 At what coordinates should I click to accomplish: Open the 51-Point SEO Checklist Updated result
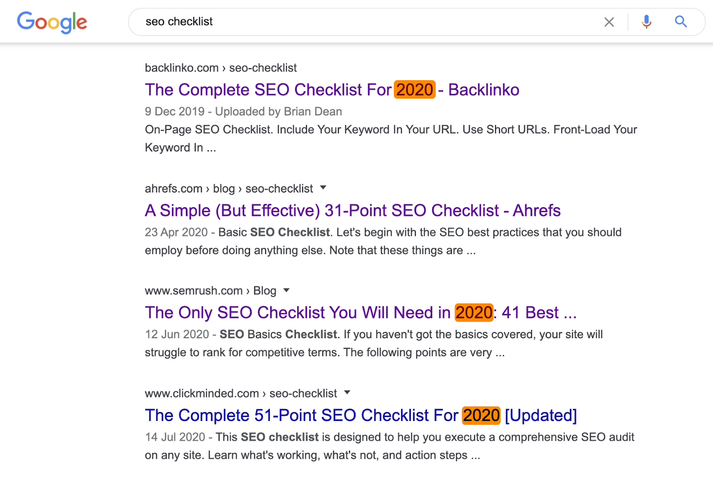(361, 415)
